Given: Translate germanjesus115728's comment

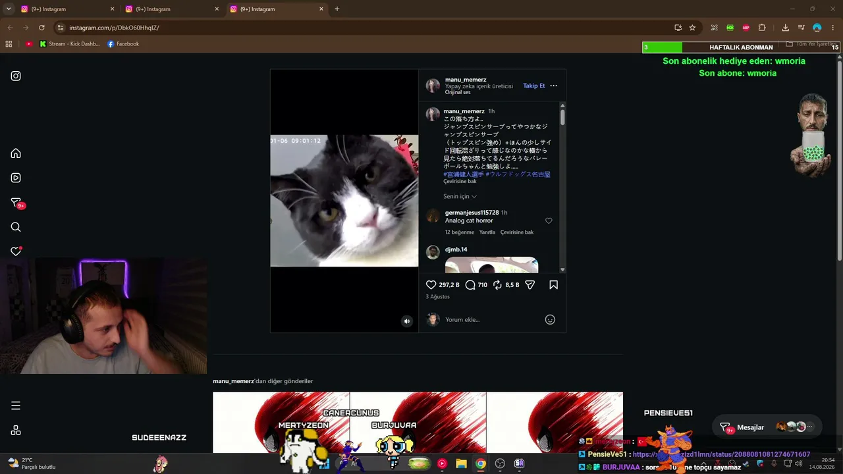Looking at the screenshot, I should coord(517,232).
